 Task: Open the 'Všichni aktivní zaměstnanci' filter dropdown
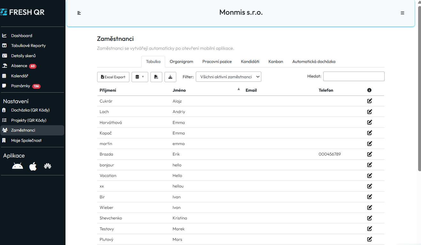(x=228, y=77)
